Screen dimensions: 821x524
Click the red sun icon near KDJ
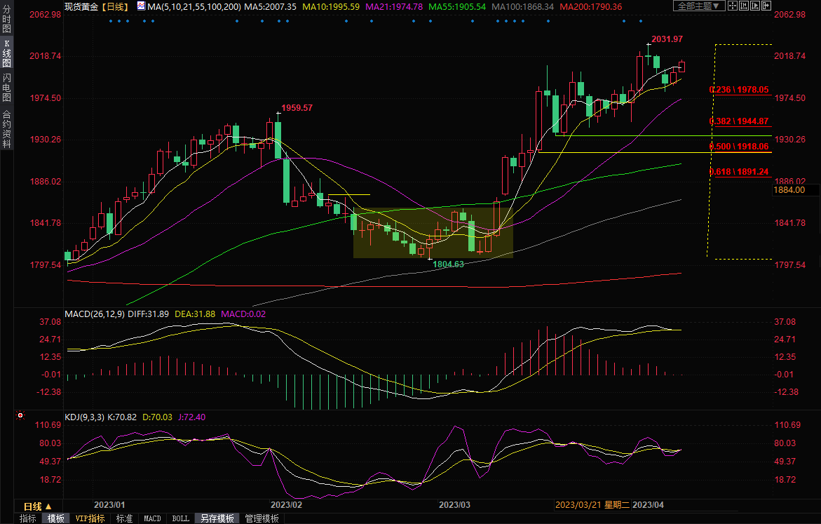(20, 416)
